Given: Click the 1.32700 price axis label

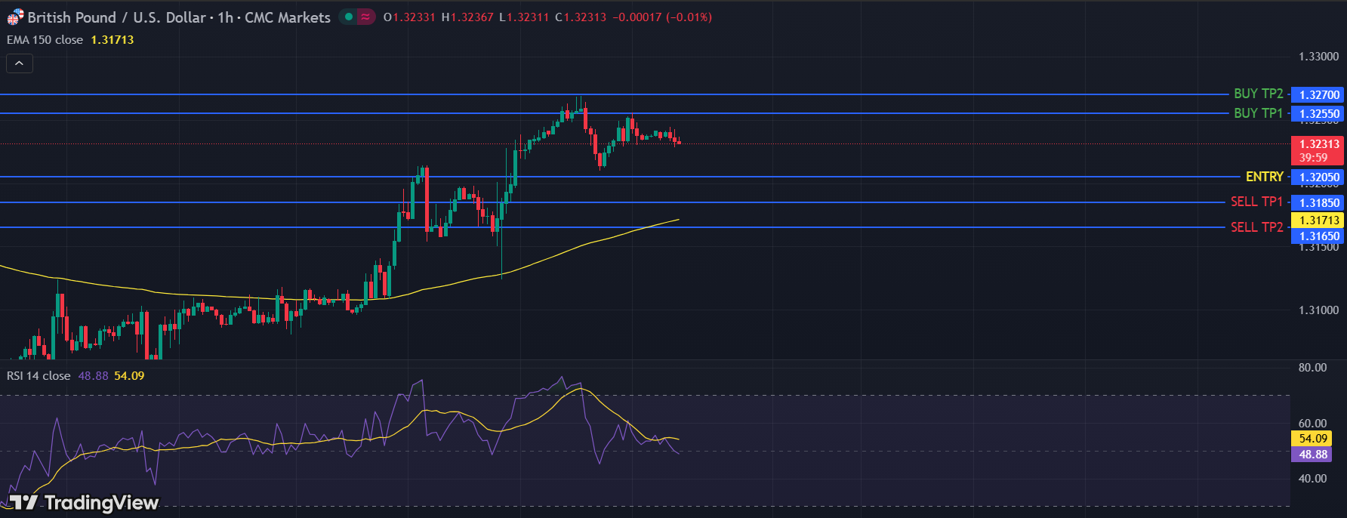Looking at the screenshot, I should coord(1318,94).
